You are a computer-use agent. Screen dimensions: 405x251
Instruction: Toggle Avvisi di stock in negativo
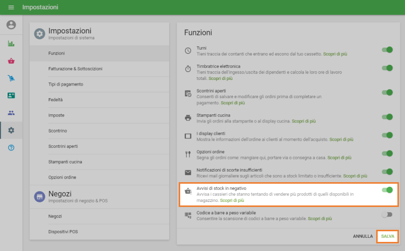tap(387, 190)
